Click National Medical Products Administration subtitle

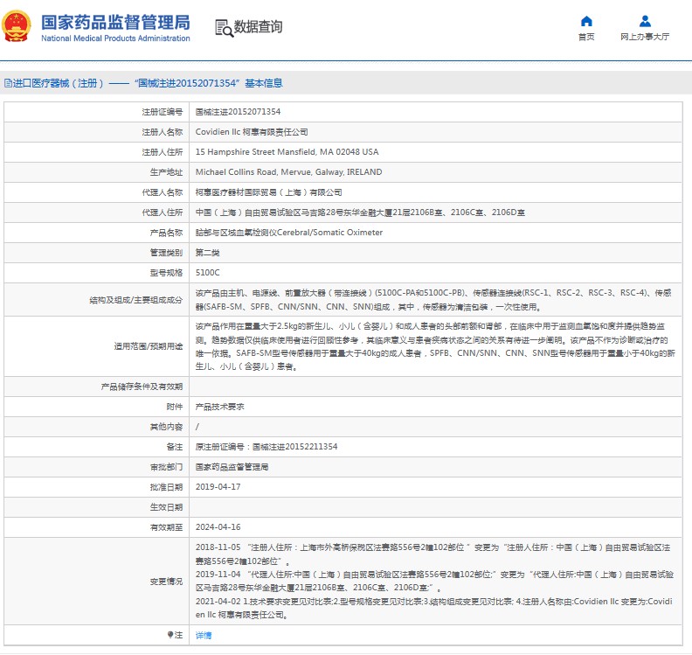[115, 38]
